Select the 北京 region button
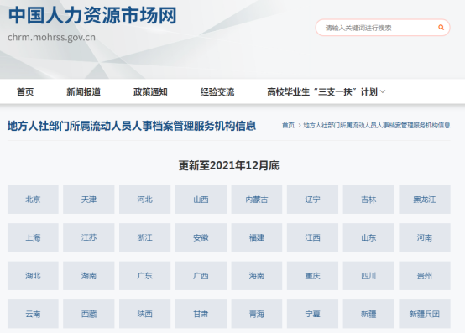This screenshot has width=465, height=333. [x=33, y=200]
